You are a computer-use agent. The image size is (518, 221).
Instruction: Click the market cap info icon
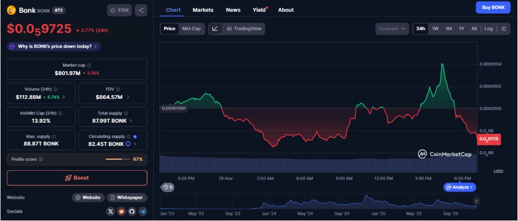pos(89,66)
